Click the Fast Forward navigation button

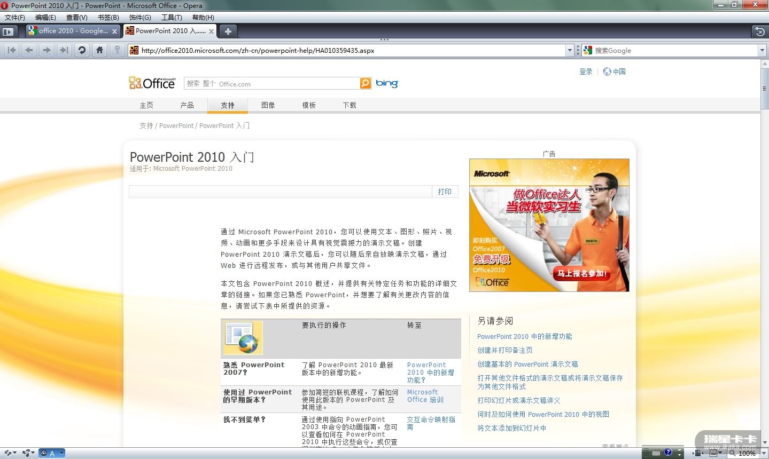click(x=65, y=50)
